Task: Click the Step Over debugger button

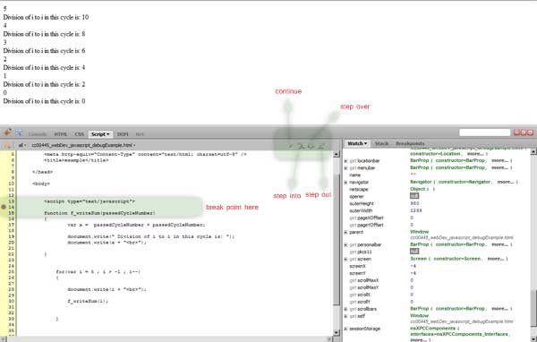Action: (x=311, y=146)
